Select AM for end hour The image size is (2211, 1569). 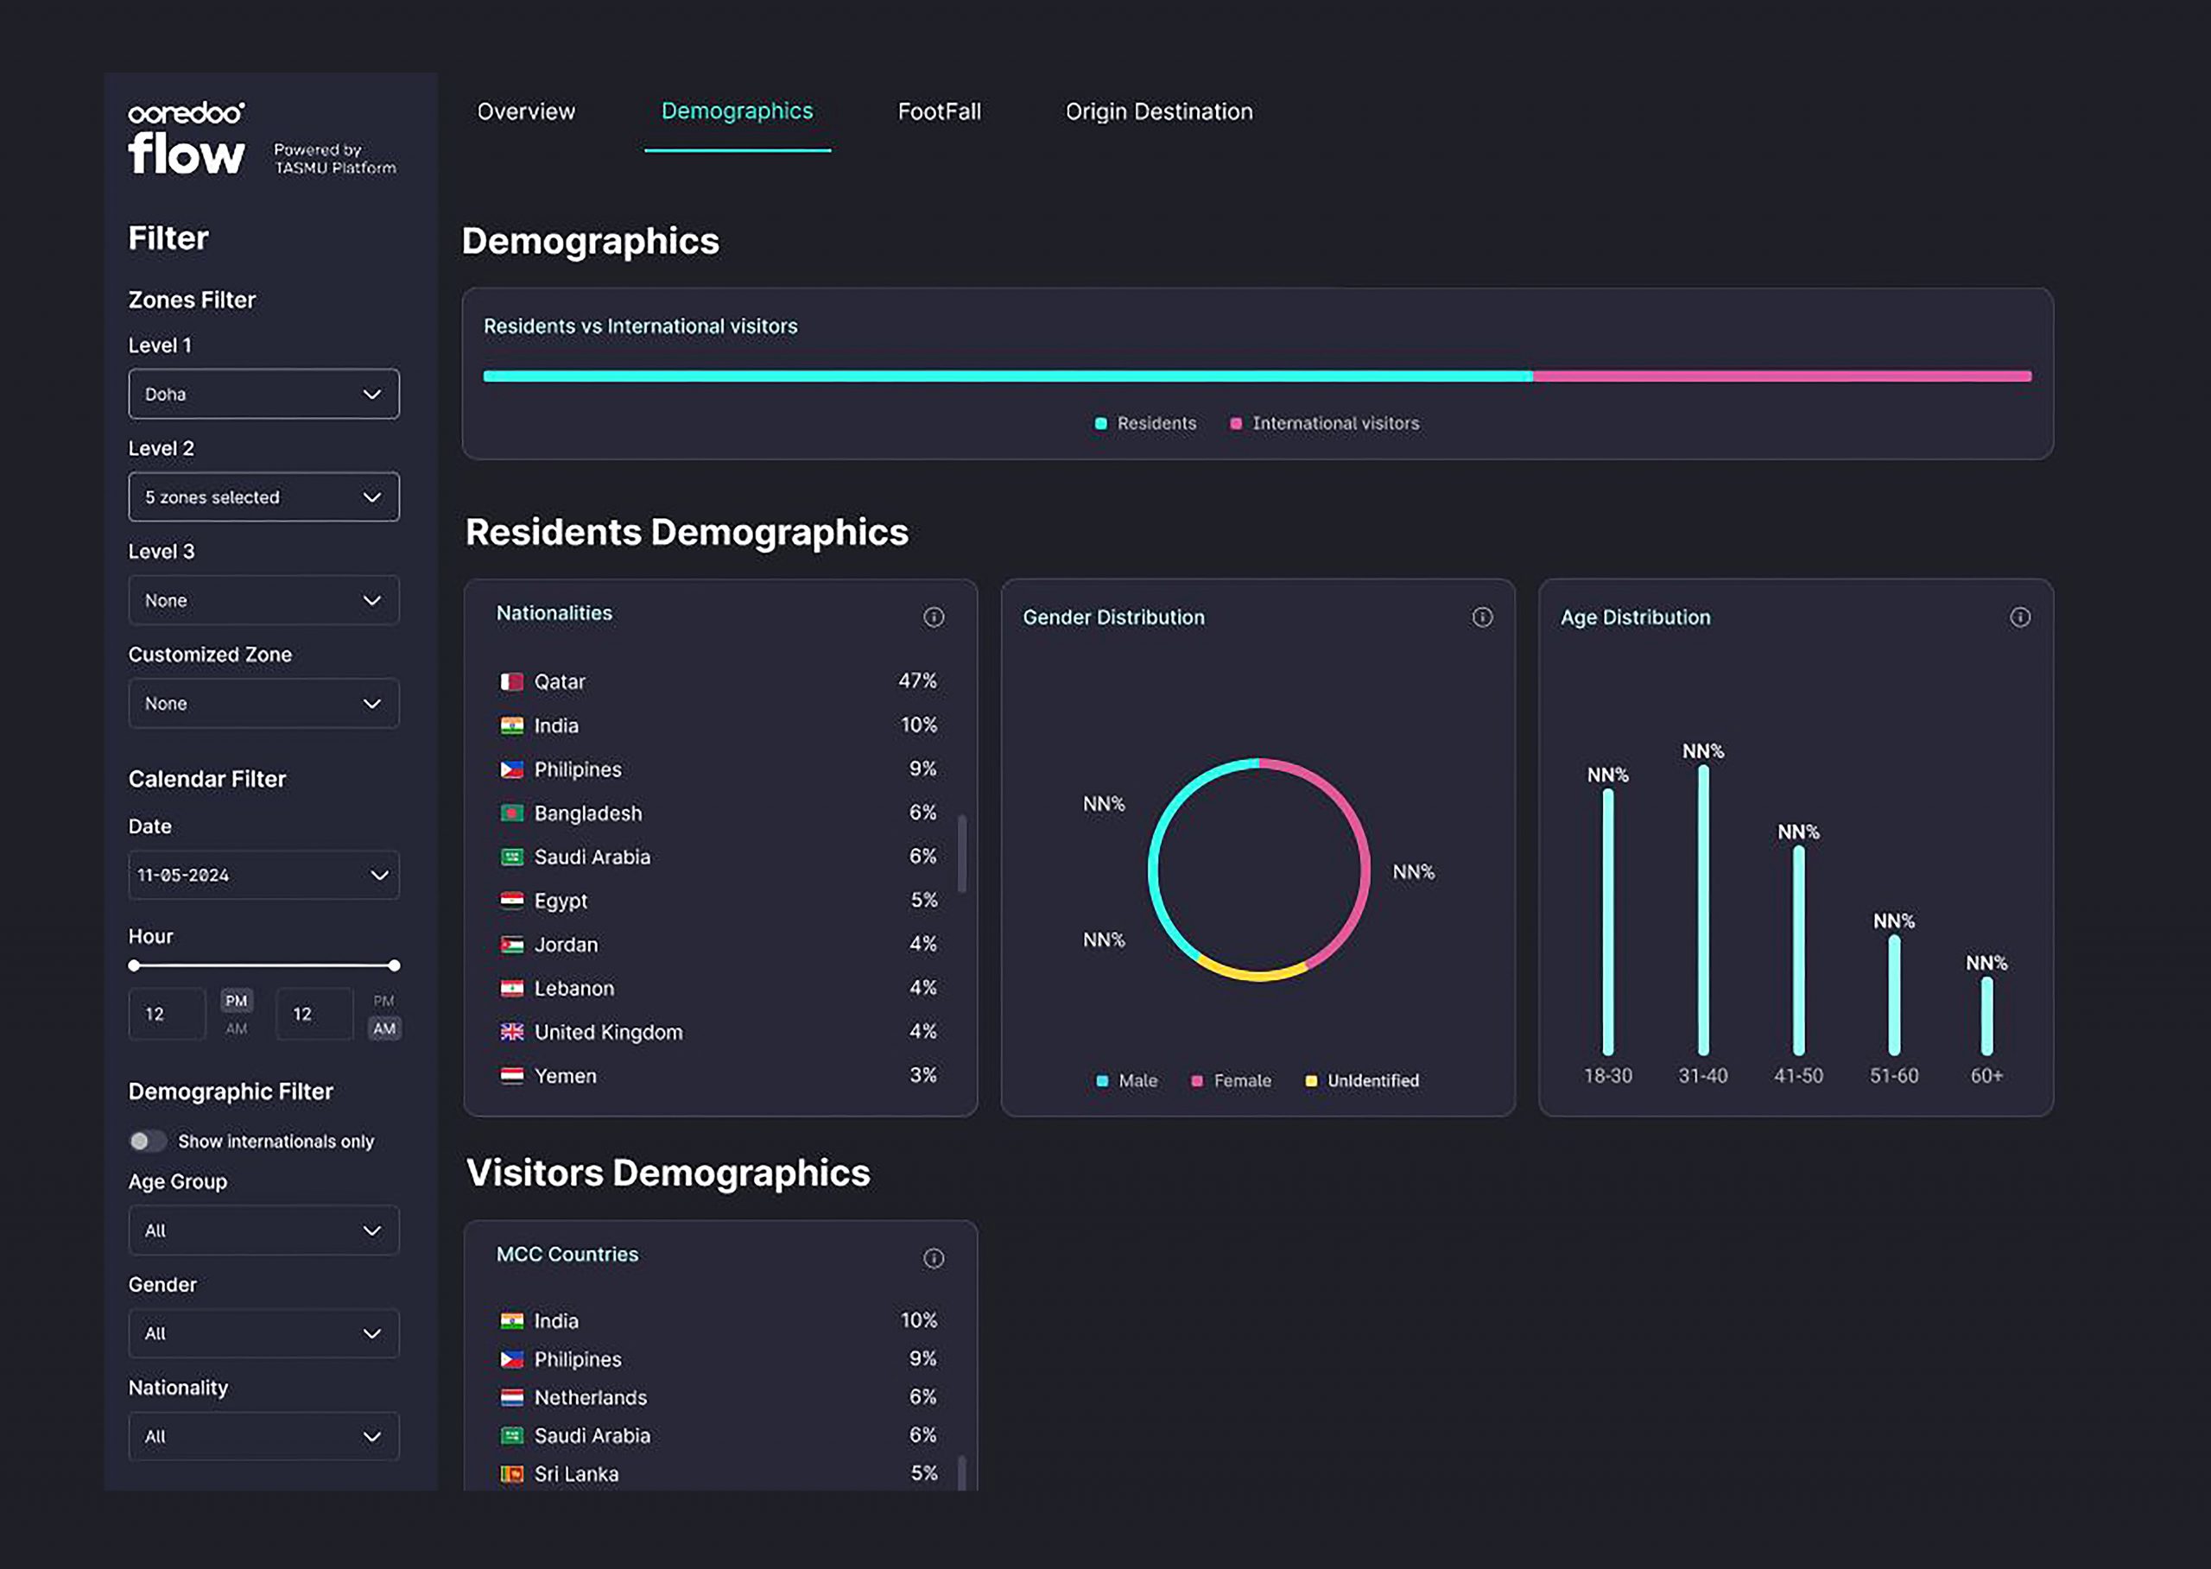point(384,1029)
